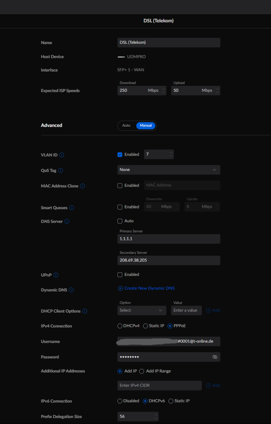The width and height of the screenshot is (271, 424).
Task: Click the Prefix Delegation Size field
Action: click(x=138, y=417)
